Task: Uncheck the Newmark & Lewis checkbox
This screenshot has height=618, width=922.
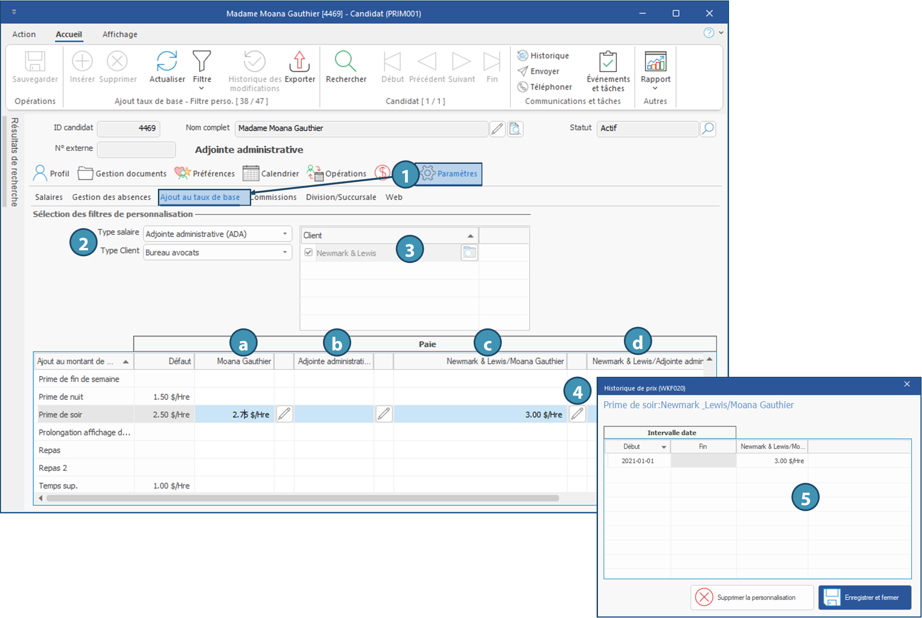Action: pos(309,253)
